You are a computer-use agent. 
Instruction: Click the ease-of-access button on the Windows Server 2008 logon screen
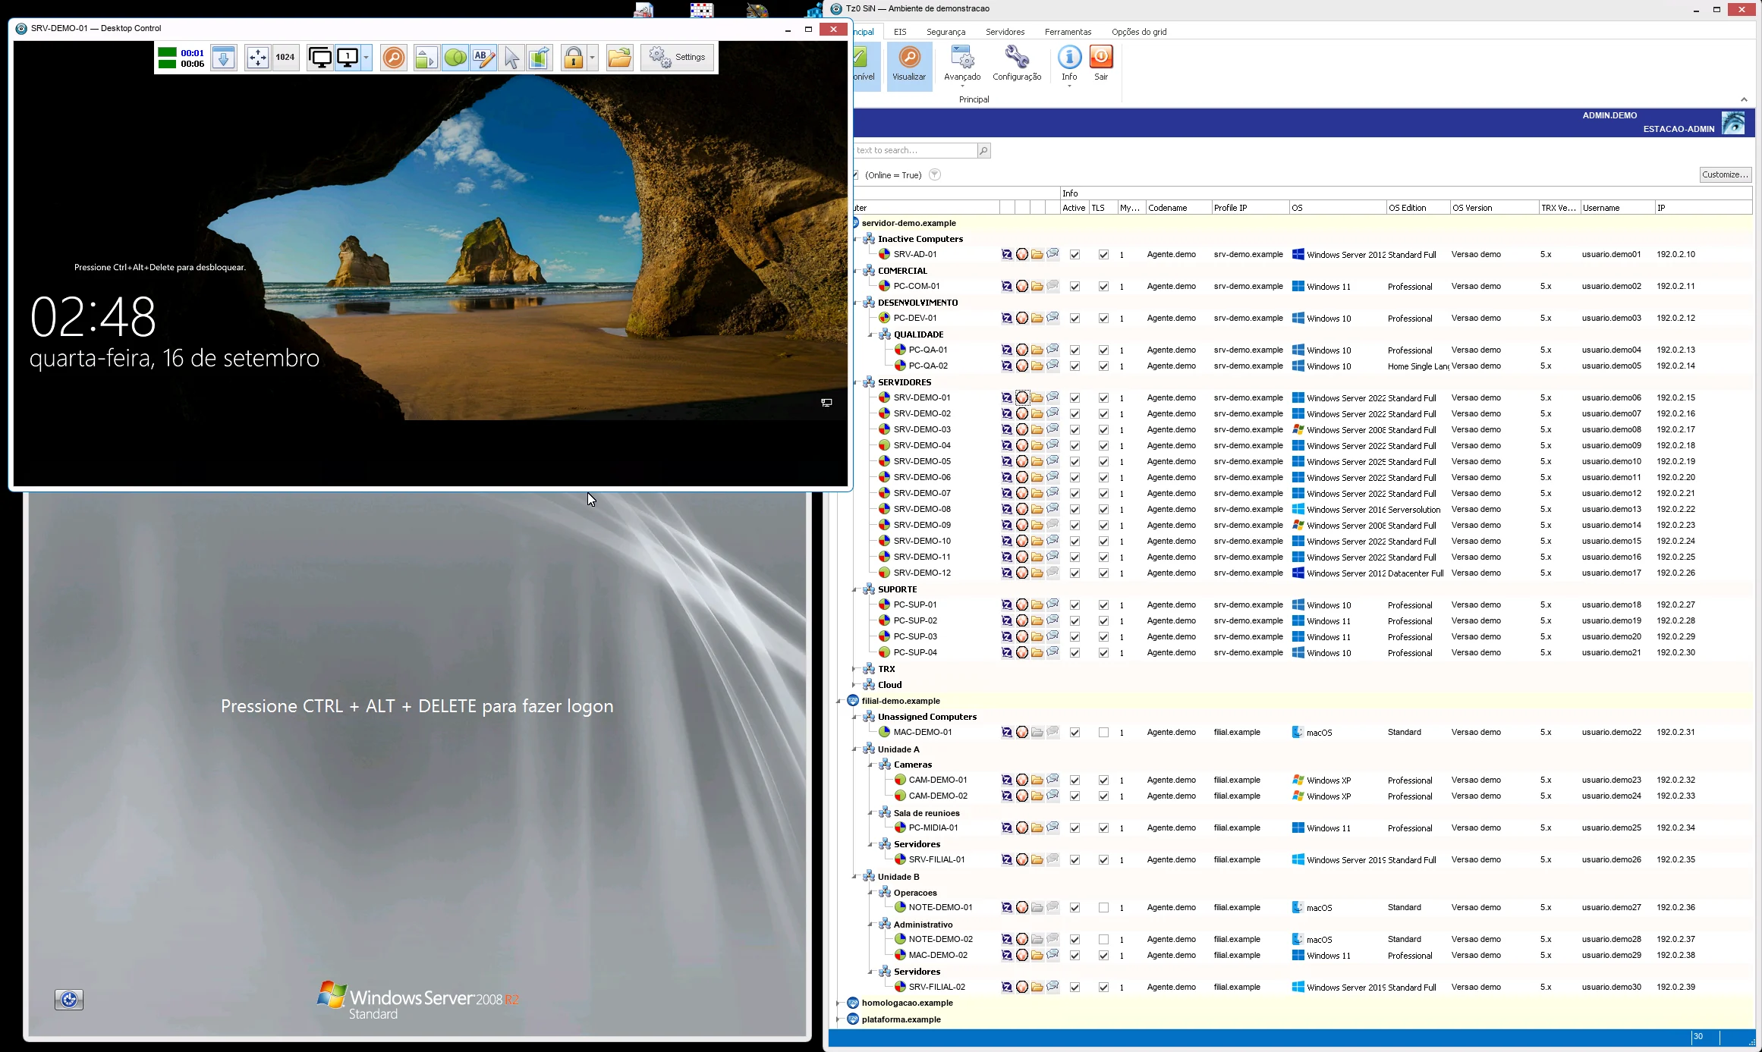click(69, 1000)
